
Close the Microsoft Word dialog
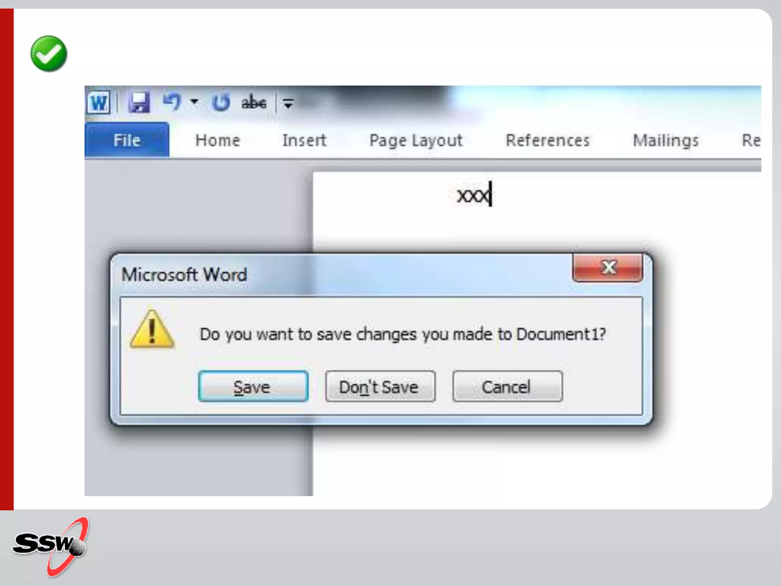pyautogui.click(x=608, y=267)
